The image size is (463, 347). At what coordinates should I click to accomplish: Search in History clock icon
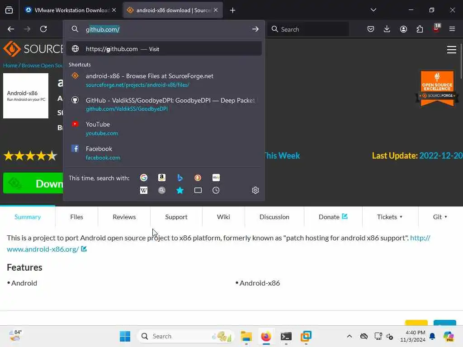pos(216,190)
